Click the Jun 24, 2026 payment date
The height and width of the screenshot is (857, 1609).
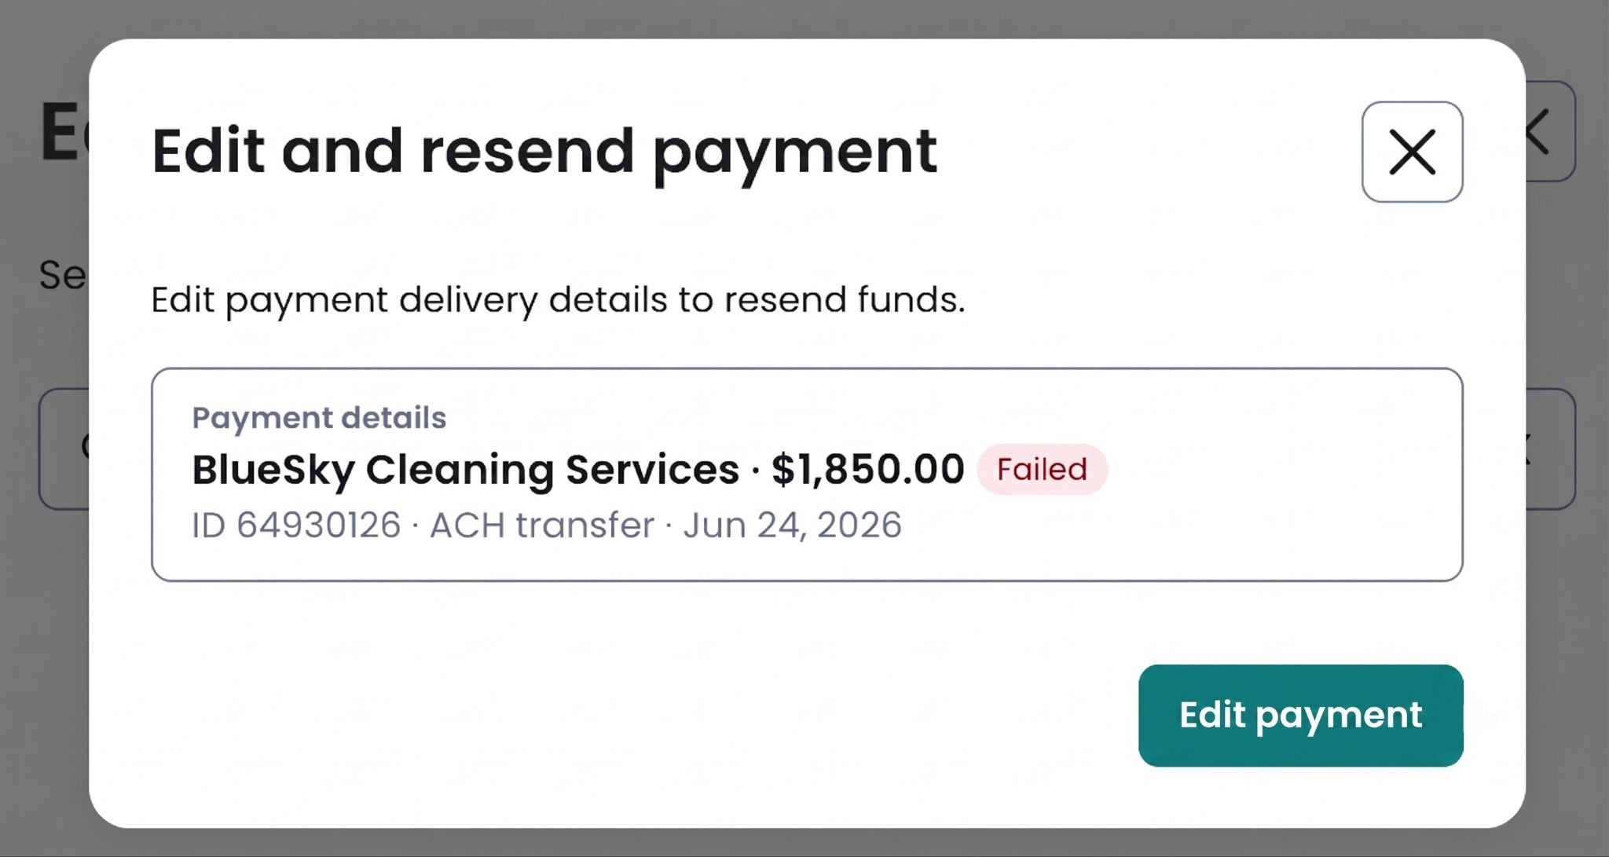[x=792, y=525]
